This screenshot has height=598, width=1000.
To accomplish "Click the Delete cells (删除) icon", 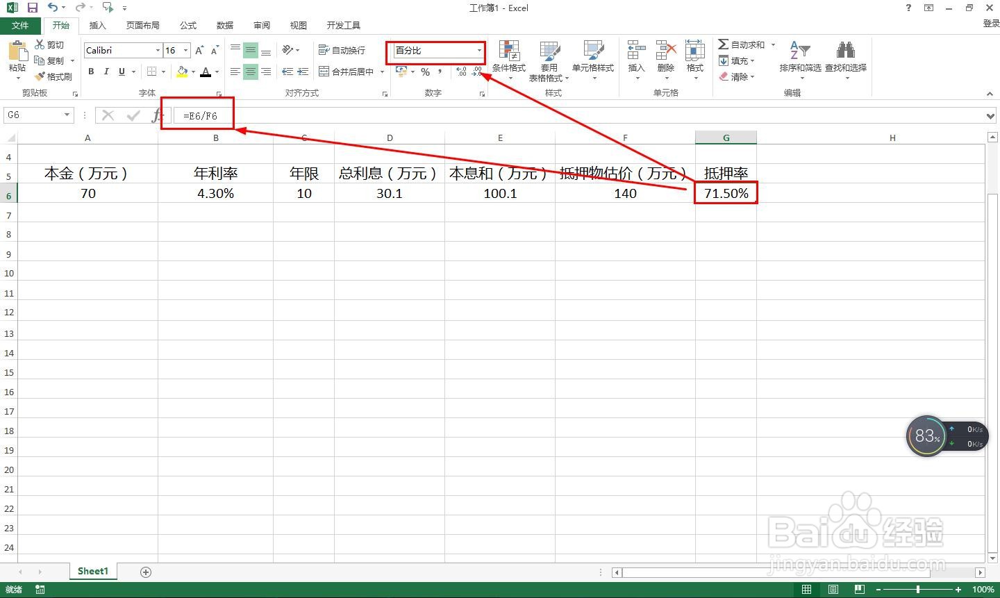I will pyautogui.click(x=665, y=51).
